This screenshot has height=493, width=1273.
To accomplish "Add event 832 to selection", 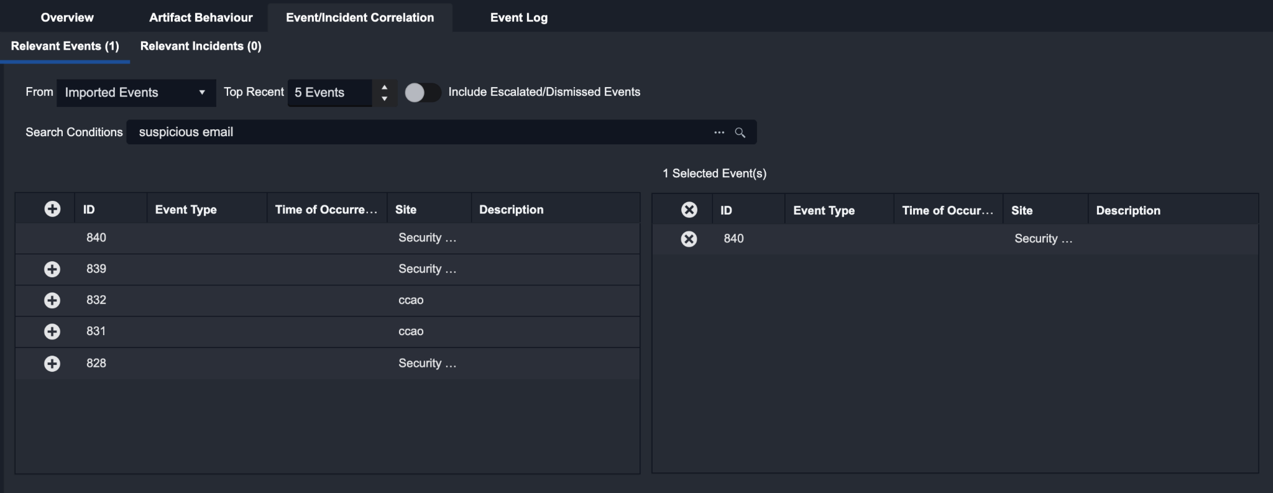I will [x=52, y=300].
